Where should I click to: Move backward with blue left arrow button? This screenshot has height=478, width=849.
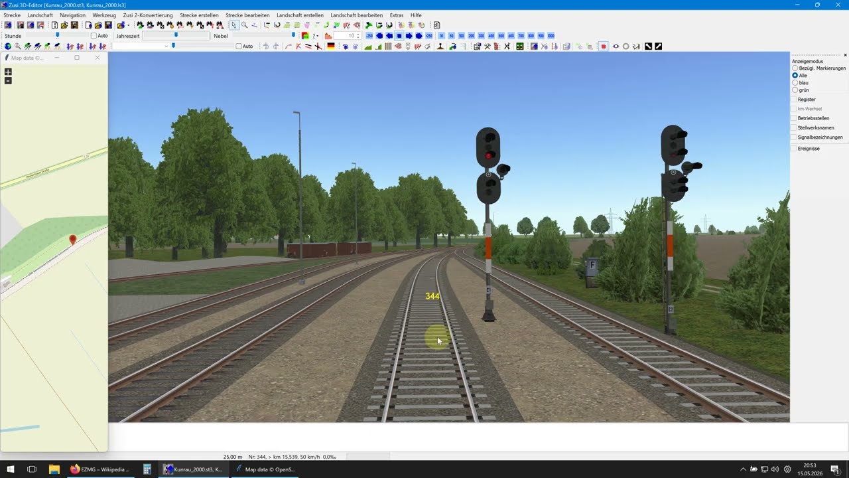tap(389, 36)
